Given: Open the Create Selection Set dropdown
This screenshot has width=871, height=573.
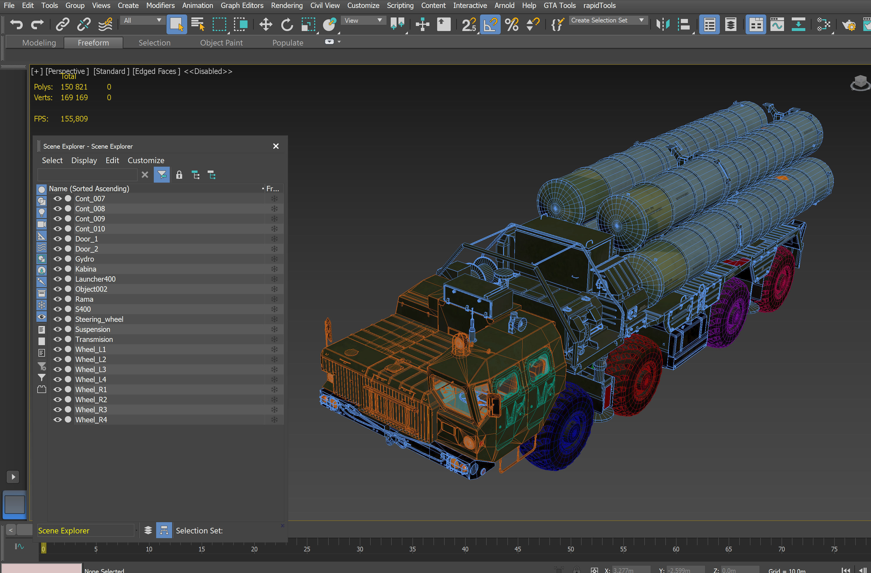Looking at the screenshot, I should 608,20.
